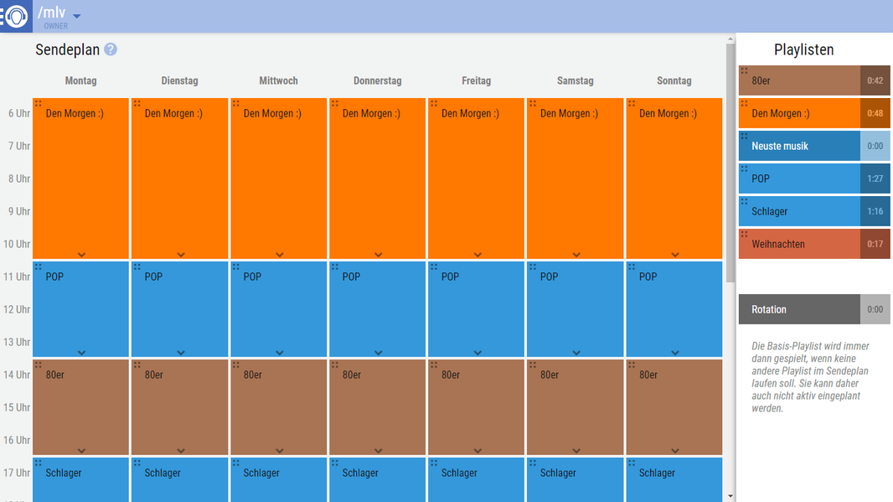Click the schedule scrollbar down arrow

(730, 496)
